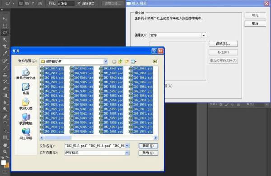Open My Documents place

pyautogui.click(x=26, y=104)
